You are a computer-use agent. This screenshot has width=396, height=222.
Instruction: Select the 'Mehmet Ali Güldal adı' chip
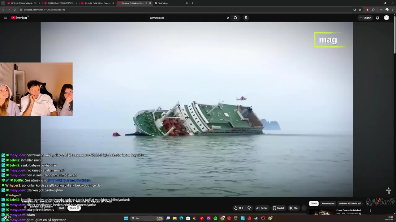pos(350,203)
